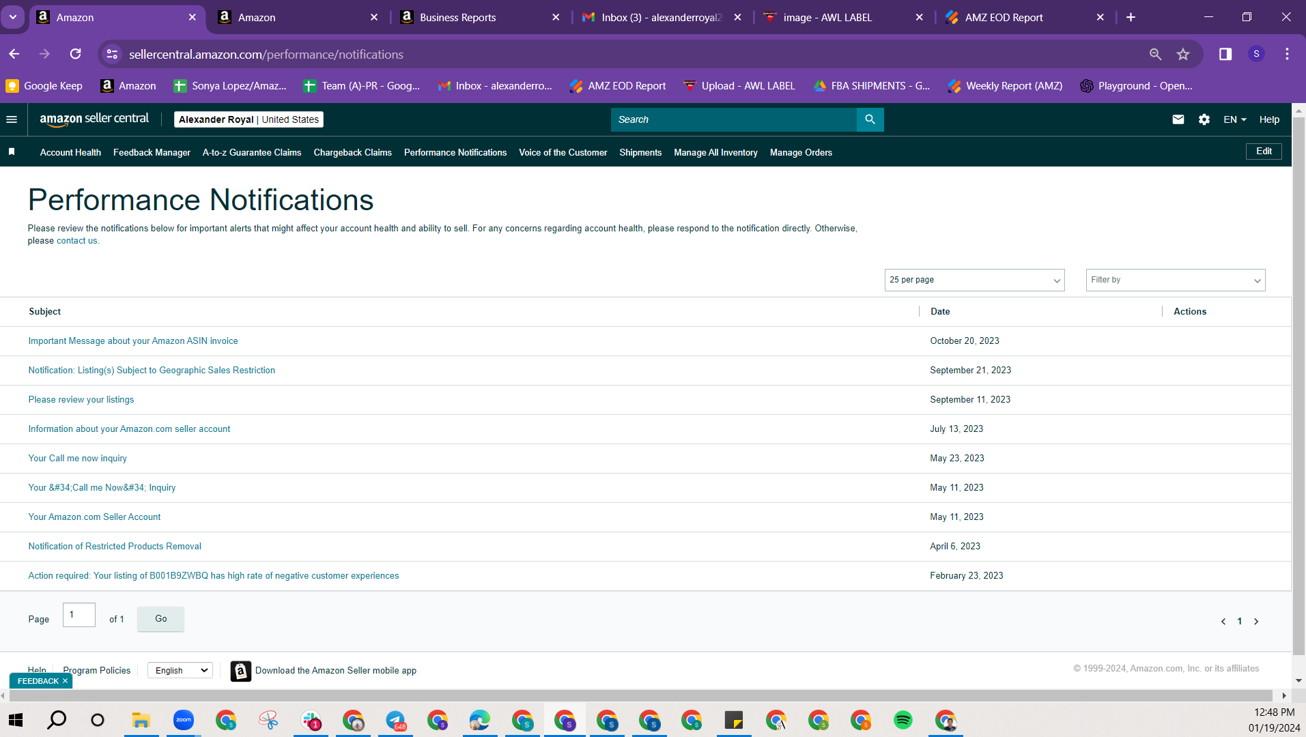Open Chargeback Claims menu item
The height and width of the screenshot is (737, 1306).
pos(352,152)
